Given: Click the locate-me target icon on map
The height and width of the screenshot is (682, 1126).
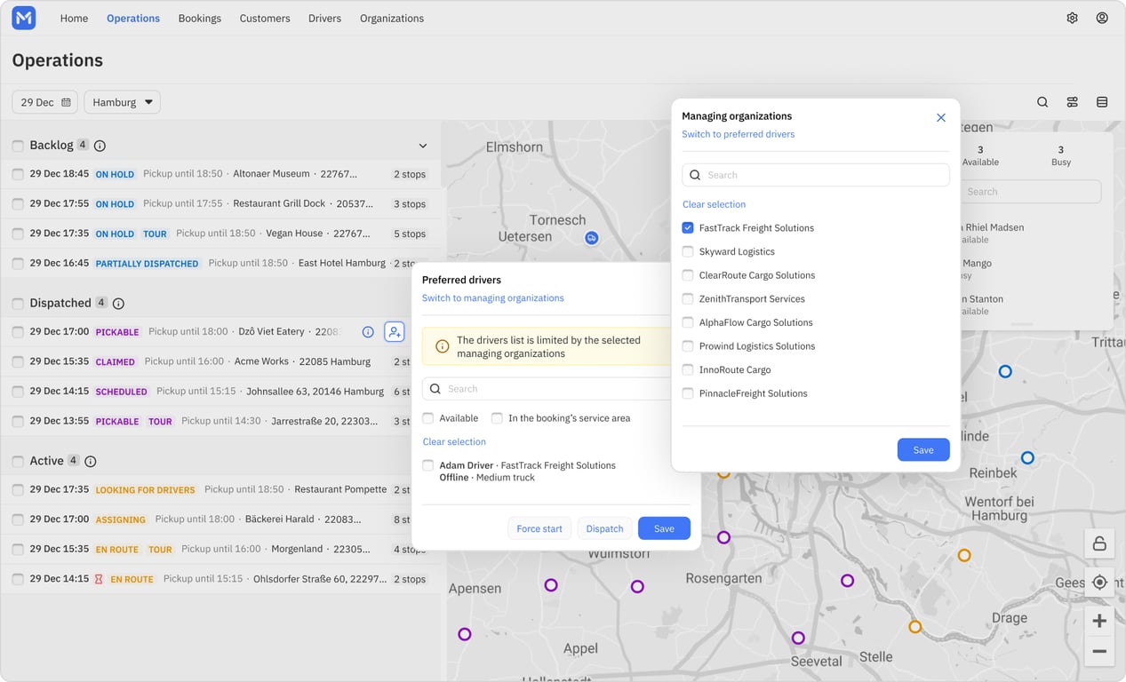Looking at the screenshot, I should [1099, 583].
